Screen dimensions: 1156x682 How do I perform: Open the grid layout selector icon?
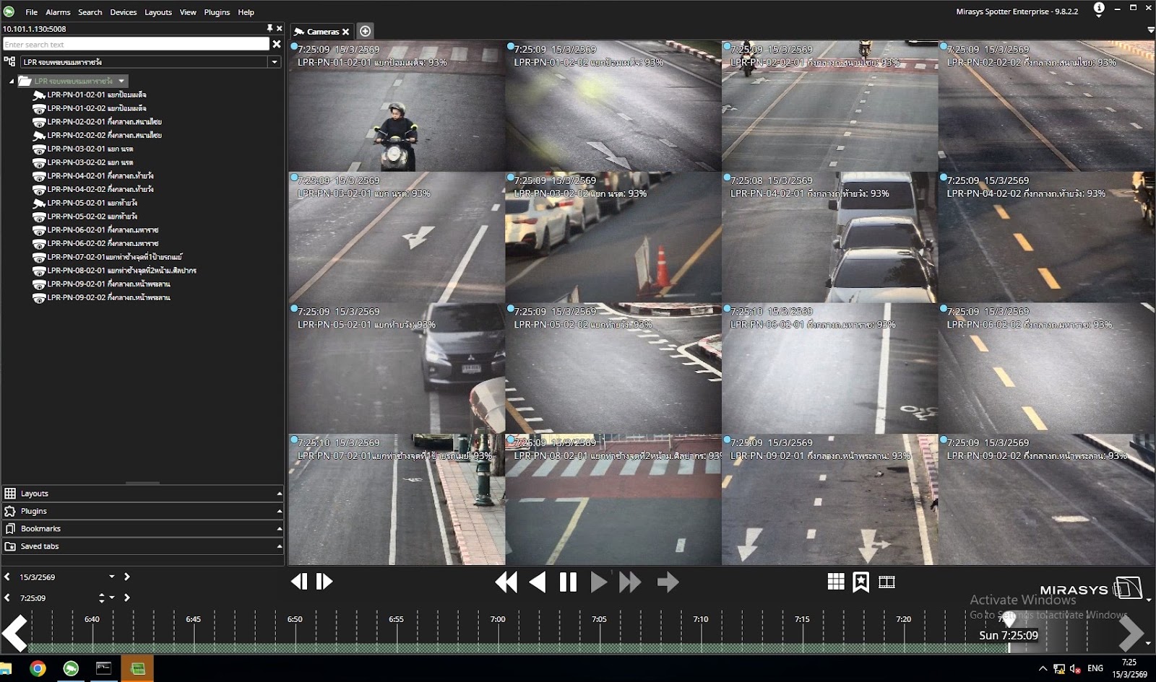tap(836, 582)
